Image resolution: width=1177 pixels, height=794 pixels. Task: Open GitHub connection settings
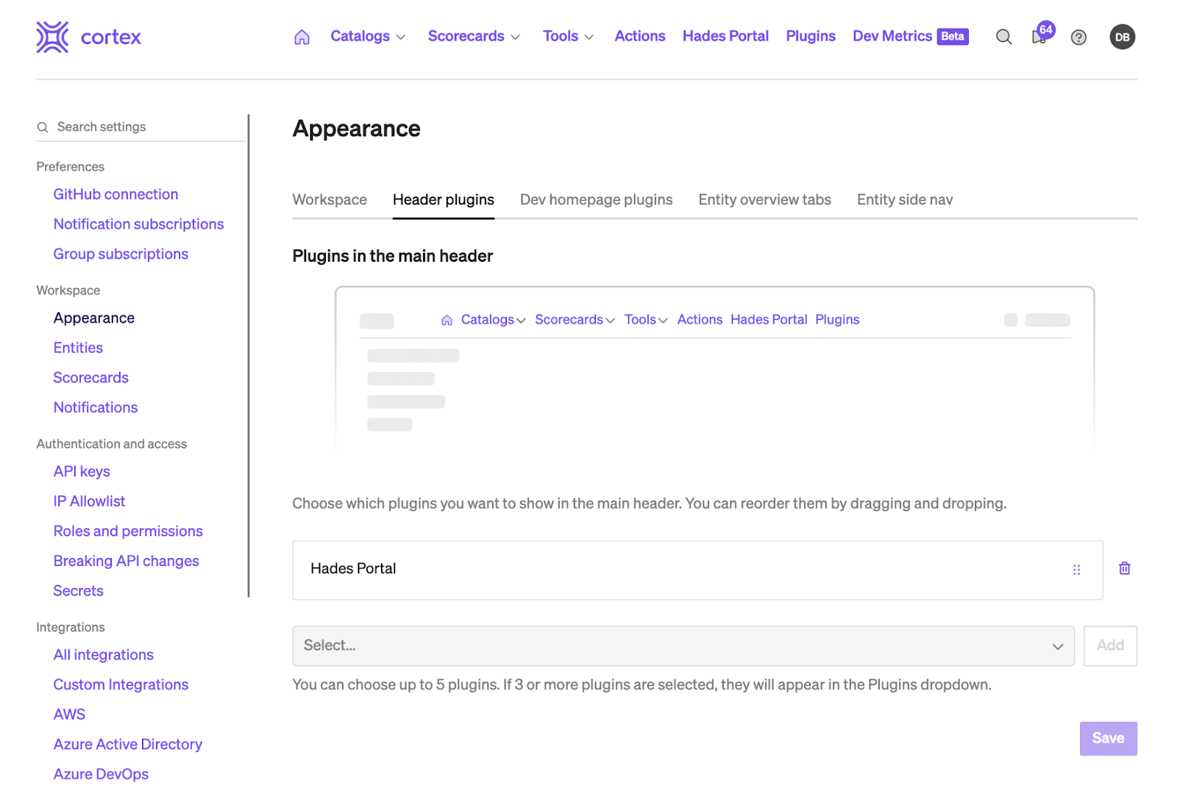click(115, 194)
